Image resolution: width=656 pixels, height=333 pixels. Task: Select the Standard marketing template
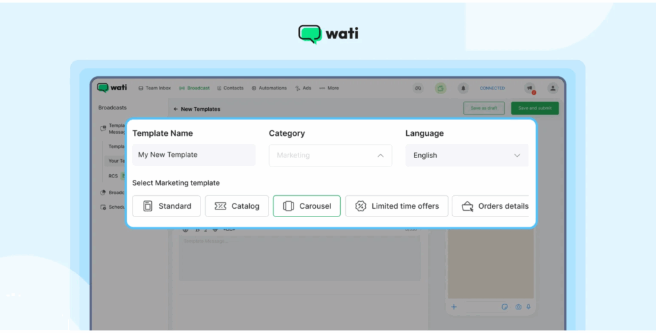pyautogui.click(x=167, y=206)
